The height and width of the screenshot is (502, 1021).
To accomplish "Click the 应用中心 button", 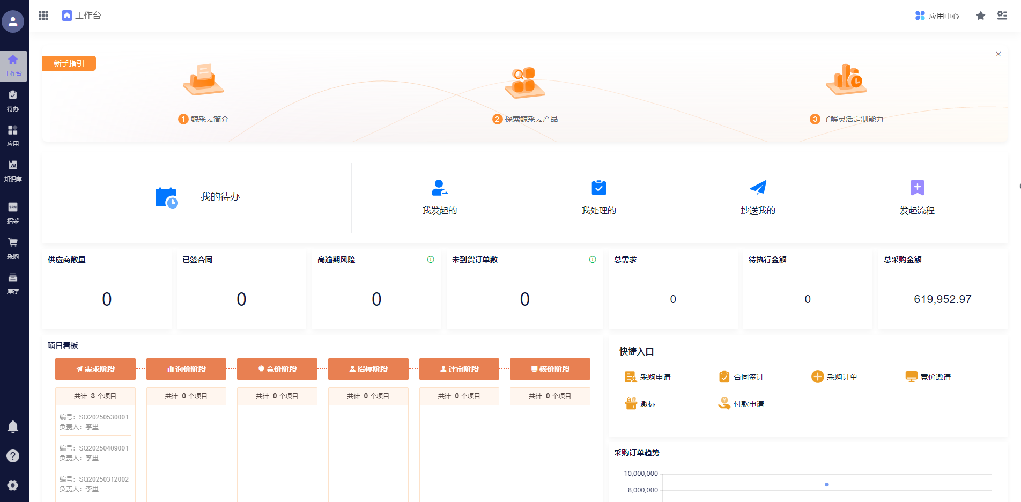I will click(937, 16).
